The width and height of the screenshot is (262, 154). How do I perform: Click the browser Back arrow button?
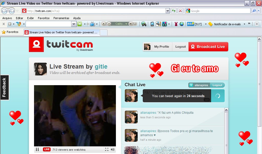click(5, 11)
